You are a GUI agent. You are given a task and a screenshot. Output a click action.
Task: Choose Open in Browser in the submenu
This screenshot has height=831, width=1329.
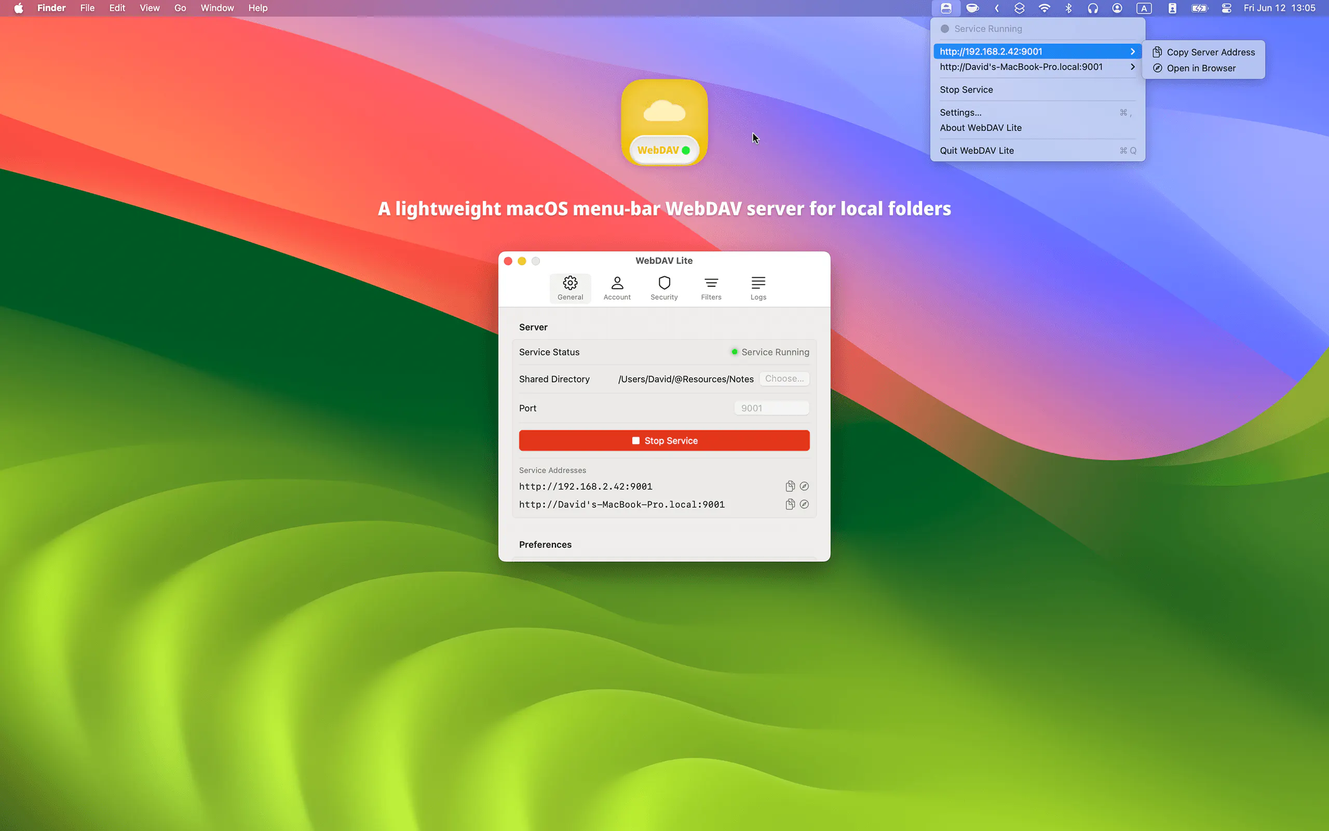[x=1203, y=68]
